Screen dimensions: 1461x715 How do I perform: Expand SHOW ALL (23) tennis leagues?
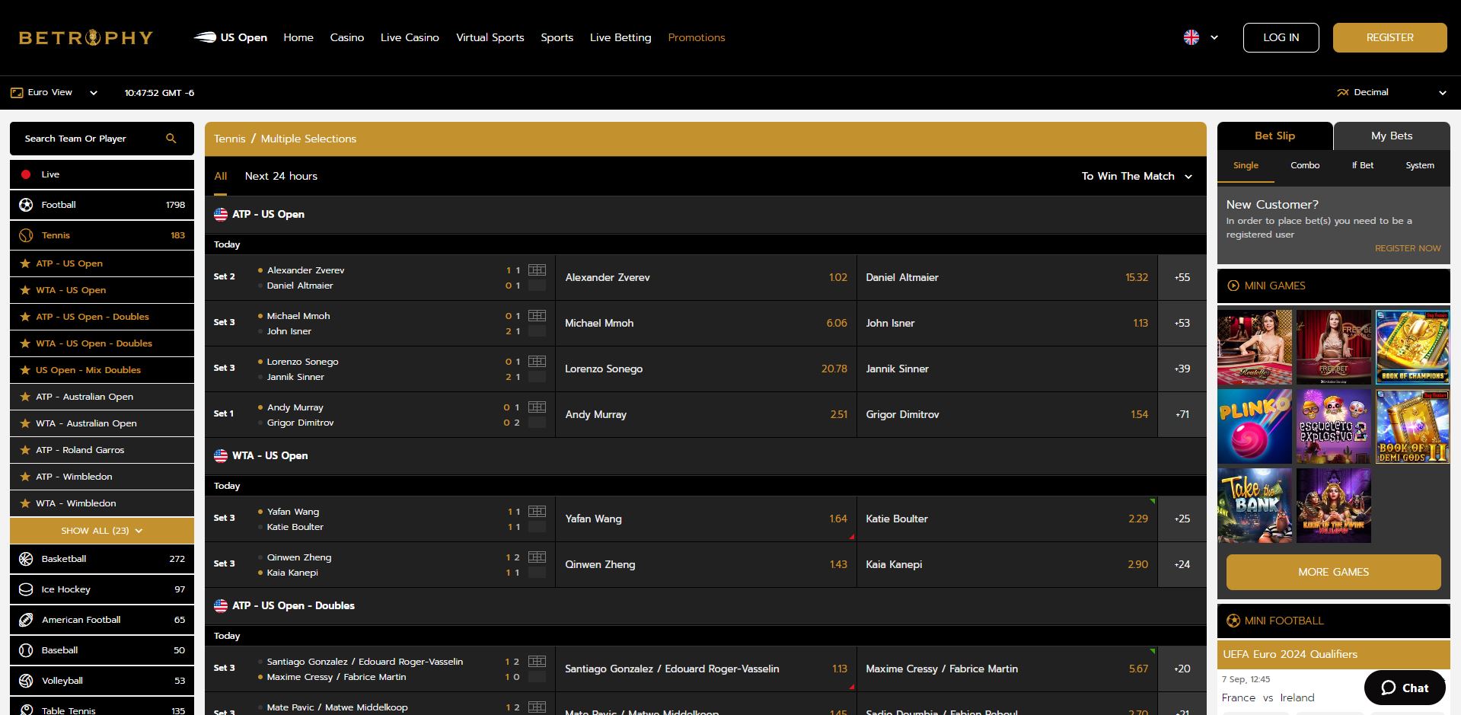102,531
